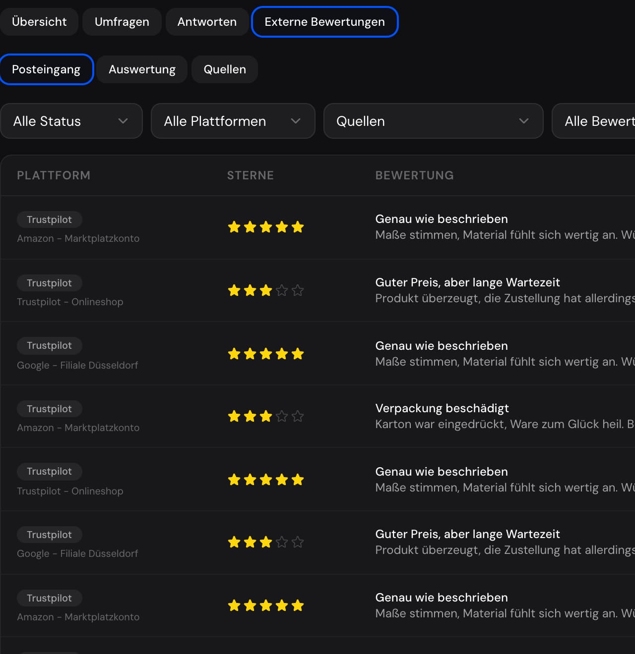Screen dimensions: 635x654
Task: Open 'Verpackung beschädigt' review title
Action: (442, 408)
